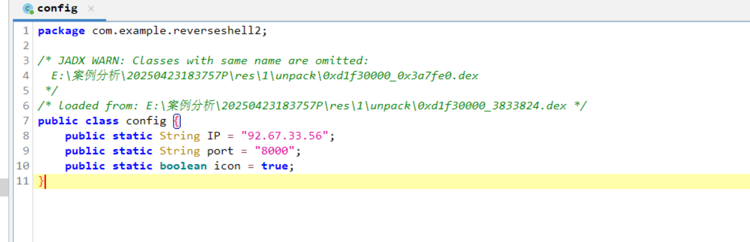Click 'String' type on line 8
750x242 pixels.
[179, 136]
